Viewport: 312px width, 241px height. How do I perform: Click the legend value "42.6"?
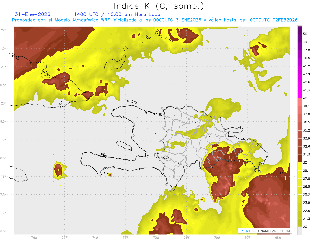point(307,82)
